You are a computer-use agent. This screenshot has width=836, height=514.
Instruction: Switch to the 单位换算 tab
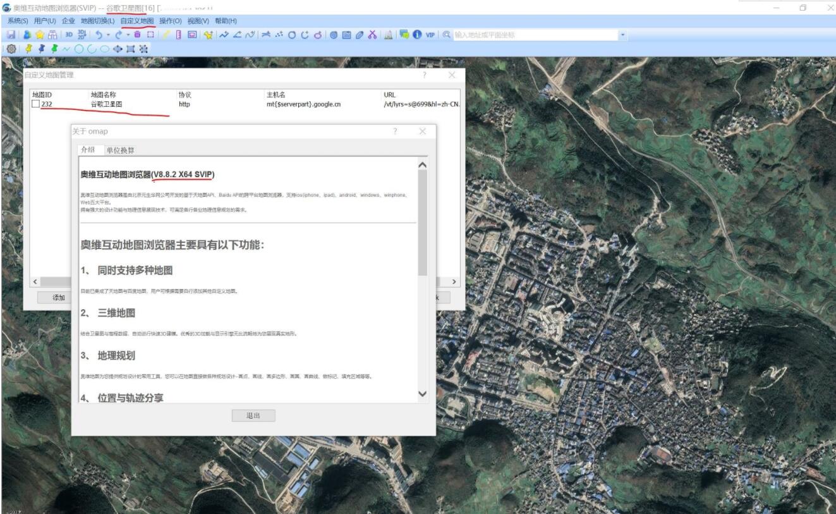[121, 150]
